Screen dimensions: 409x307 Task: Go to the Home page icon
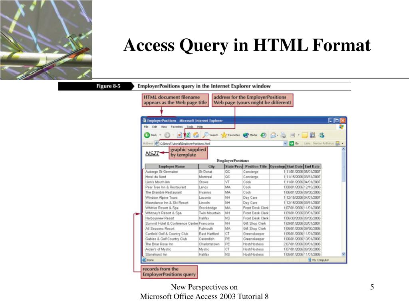(196, 135)
